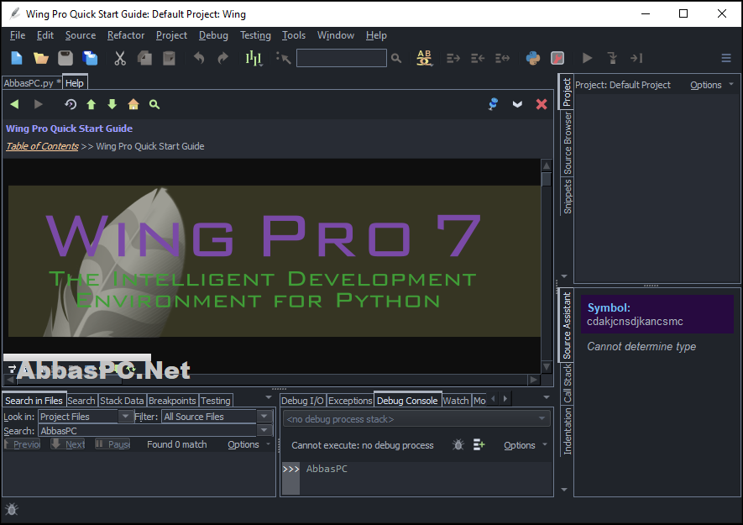Select the Indentation vertical tab
This screenshot has width=743, height=525.
tap(568, 431)
